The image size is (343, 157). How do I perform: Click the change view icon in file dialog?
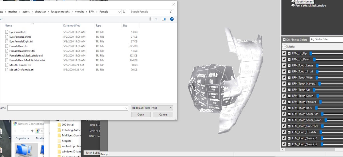tap(151, 19)
